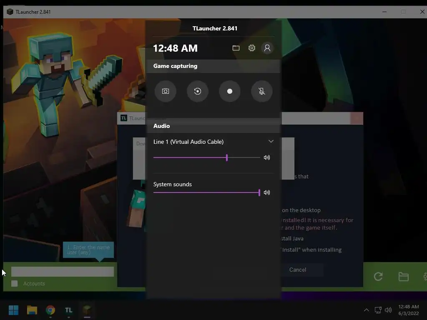The height and width of the screenshot is (320, 427).
Task: Minimize the TLauncher 2.841 window
Action: point(384,12)
